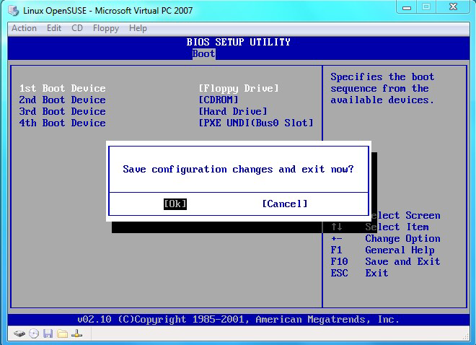Open the Edit menu
The height and width of the screenshot is (345, 476).
click(54, 28)
